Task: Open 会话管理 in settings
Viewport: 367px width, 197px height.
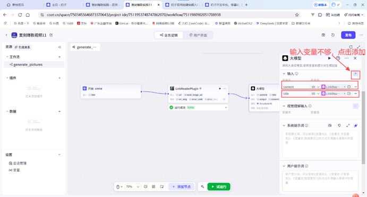Action: (18, 163)
